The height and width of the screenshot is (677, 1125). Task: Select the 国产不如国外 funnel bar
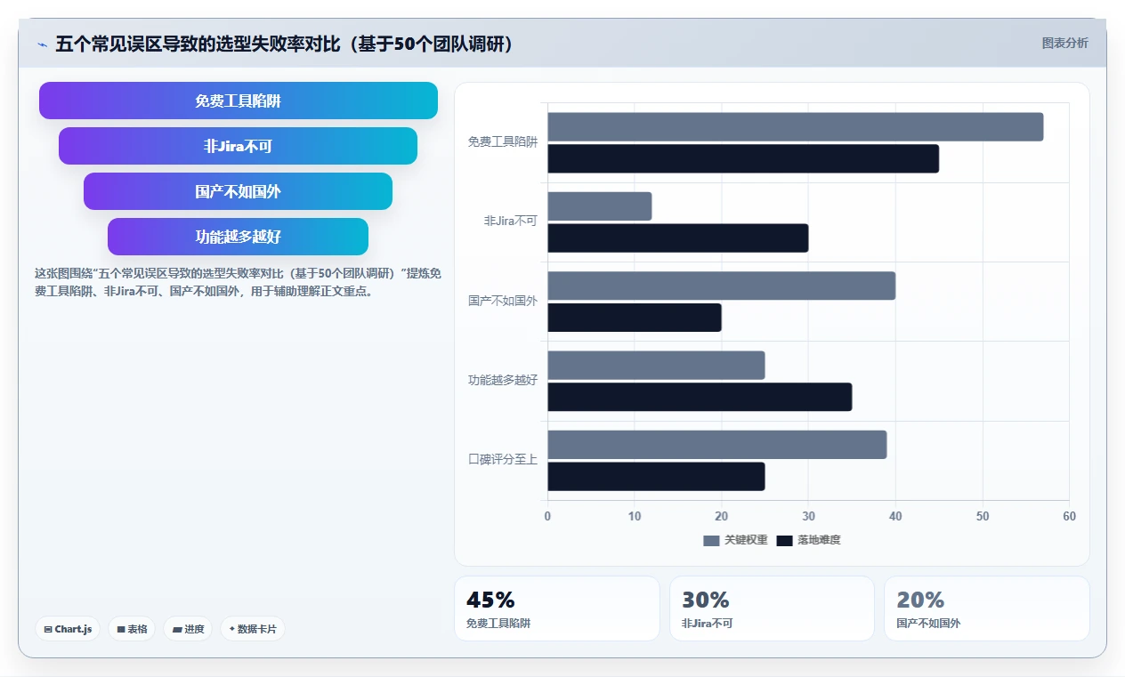[x=239, y=191]
